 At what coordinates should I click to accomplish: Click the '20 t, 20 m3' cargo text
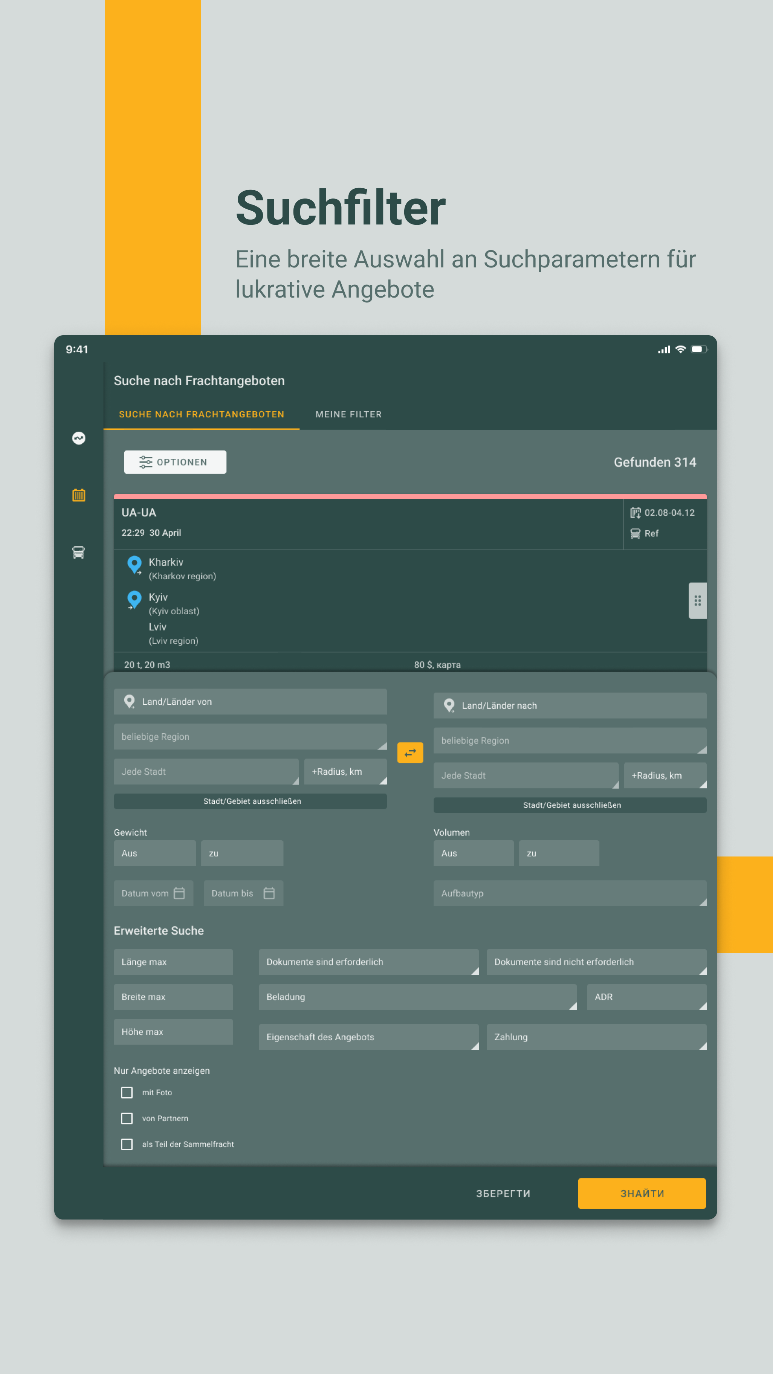point(147,665)
